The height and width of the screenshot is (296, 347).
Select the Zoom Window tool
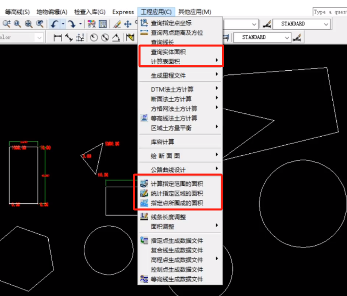pyautogui.click(x=17, y=24)
